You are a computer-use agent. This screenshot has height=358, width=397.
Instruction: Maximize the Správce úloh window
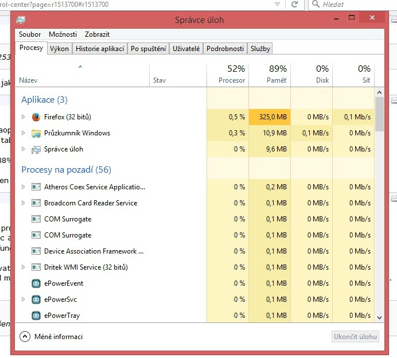pos(352,17)
